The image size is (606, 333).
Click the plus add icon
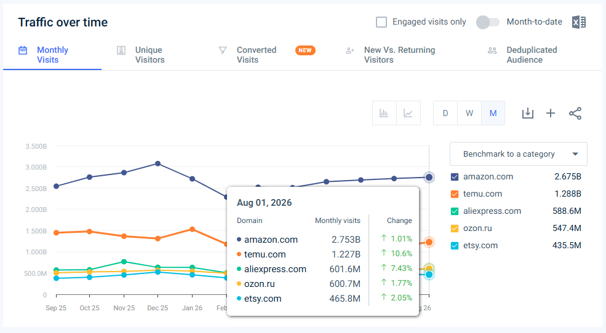551,113
